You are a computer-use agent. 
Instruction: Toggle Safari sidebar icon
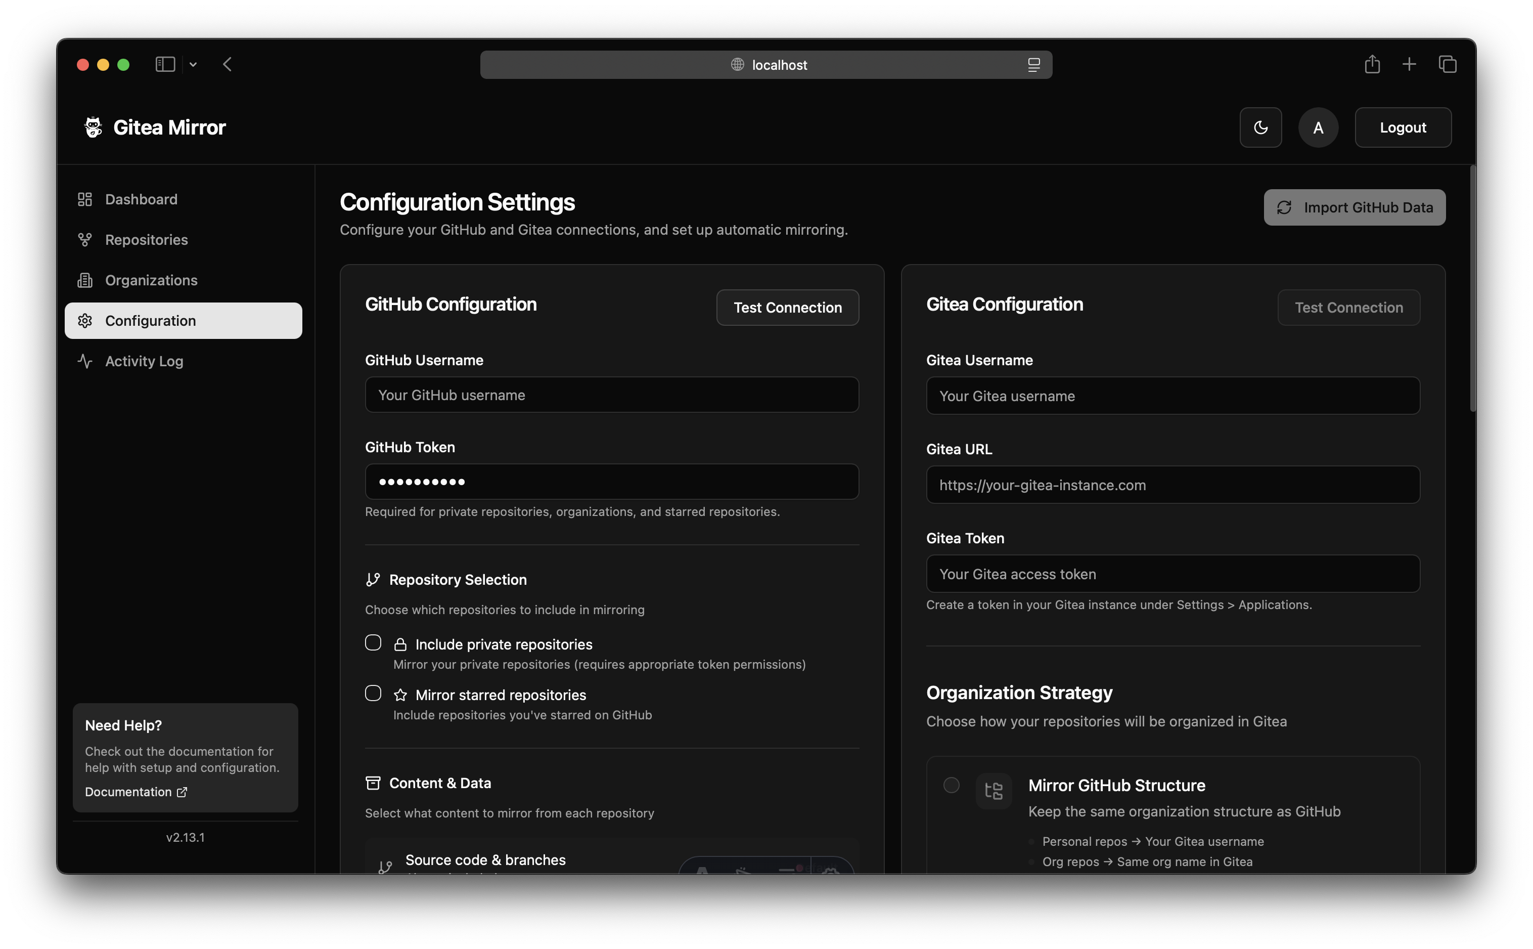click(x=165, y=64)
